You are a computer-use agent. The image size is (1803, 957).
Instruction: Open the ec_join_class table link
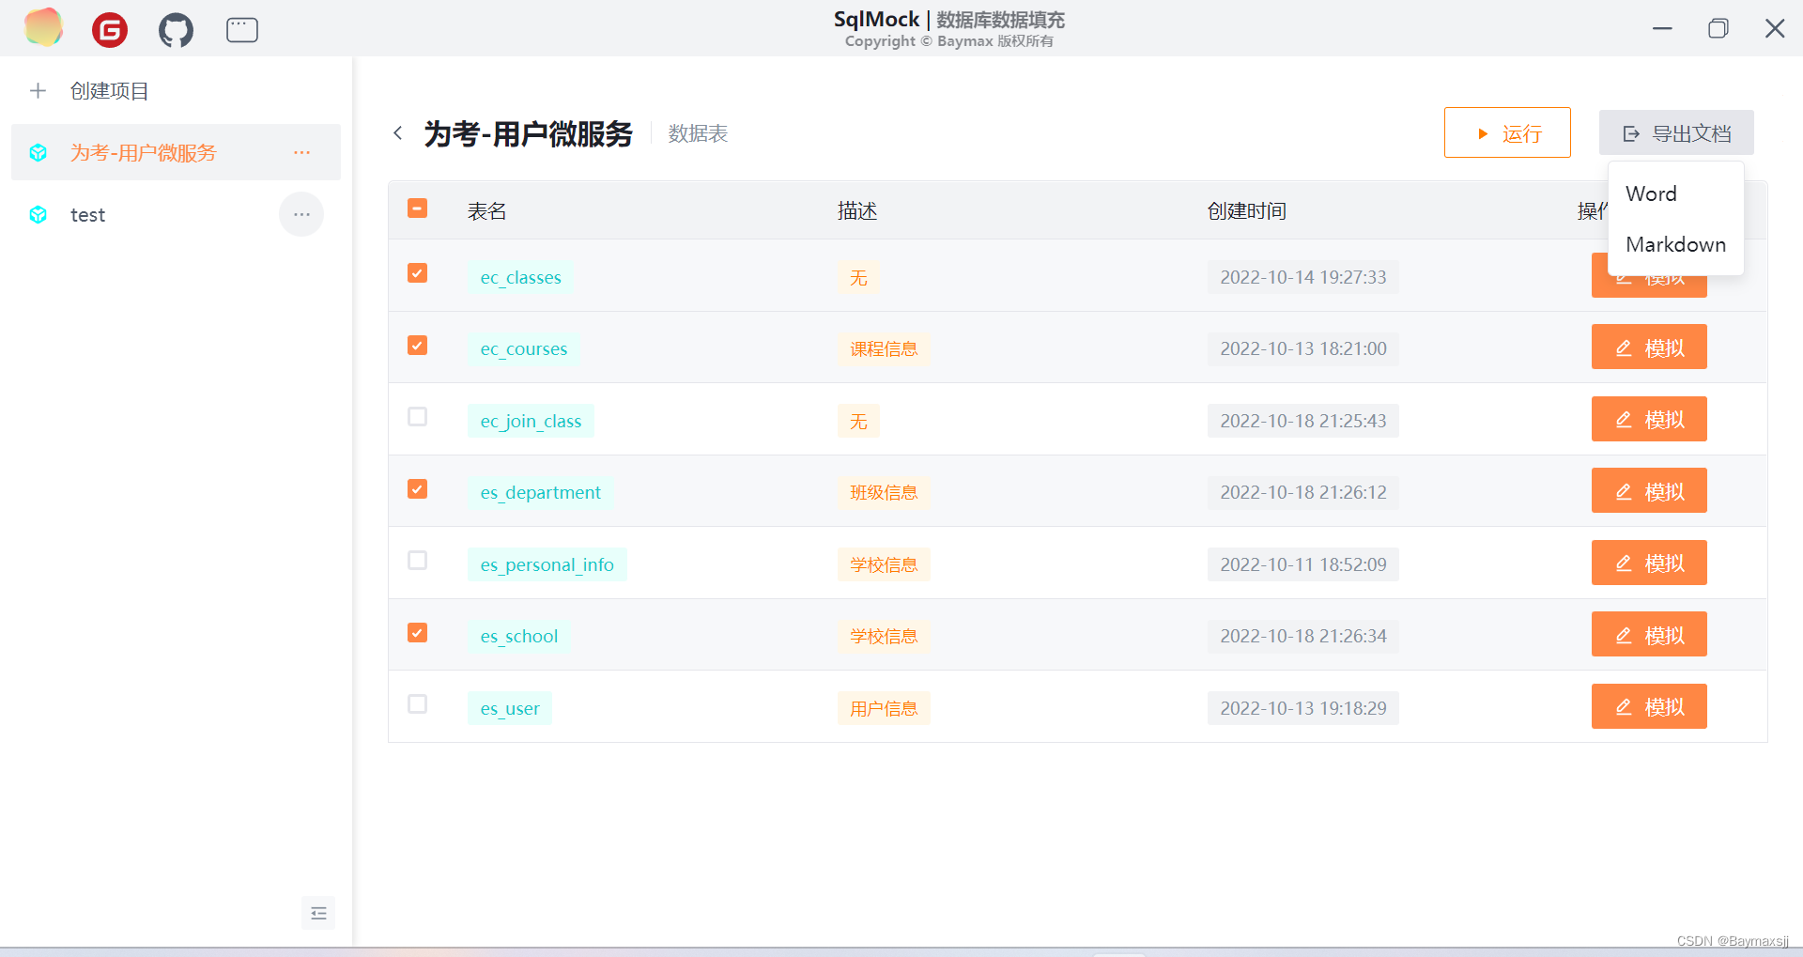point(531,421)
